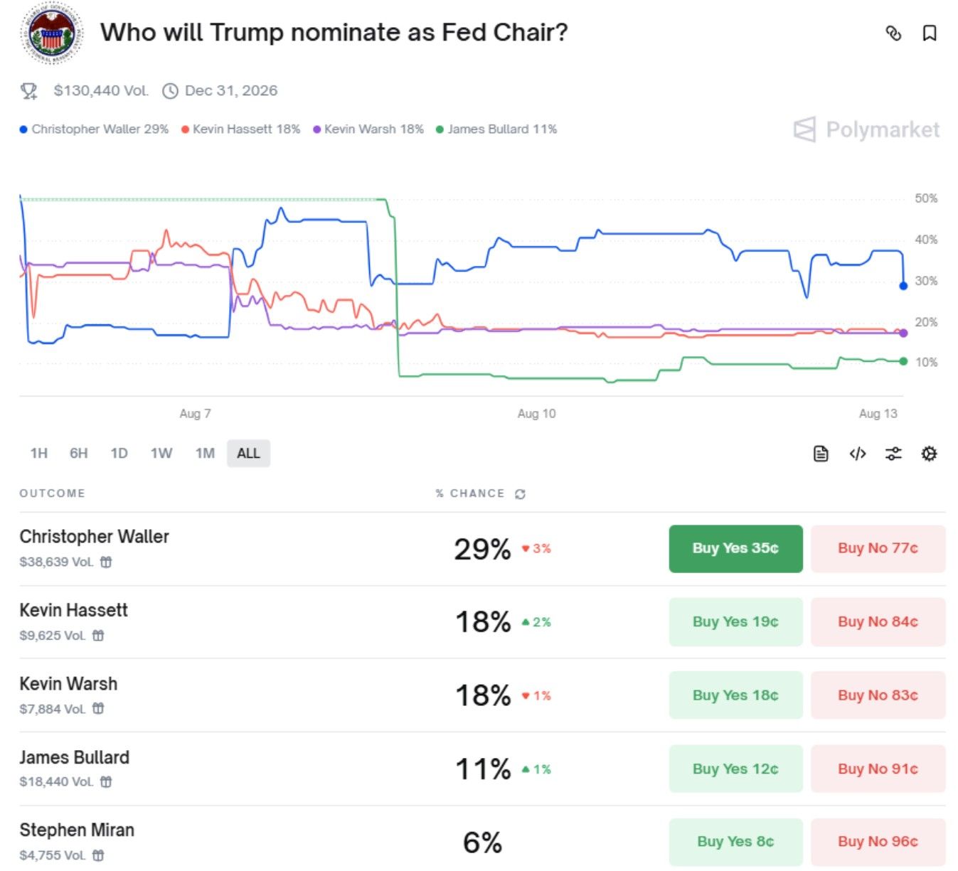This screenshot has width=958, height=871.
Task: Click the clock icon beside Dec 31, 2026
Action: coord(169,90)
